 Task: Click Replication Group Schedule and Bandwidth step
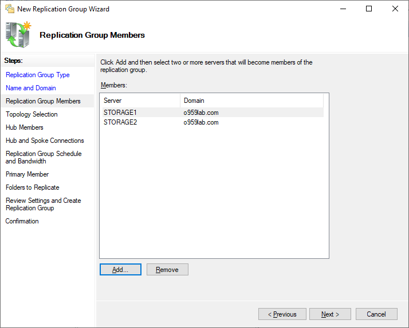[44, 157]
